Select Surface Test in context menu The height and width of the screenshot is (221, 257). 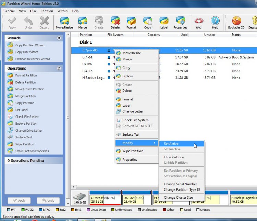[137, 135]
